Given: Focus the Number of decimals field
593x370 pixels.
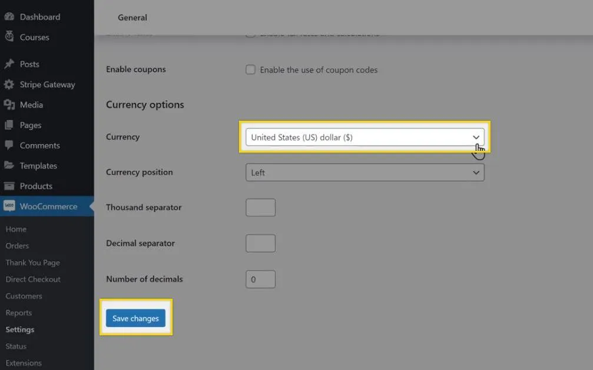Looking at the screenshot, I should pyautogui.click(x=260, y=279).
